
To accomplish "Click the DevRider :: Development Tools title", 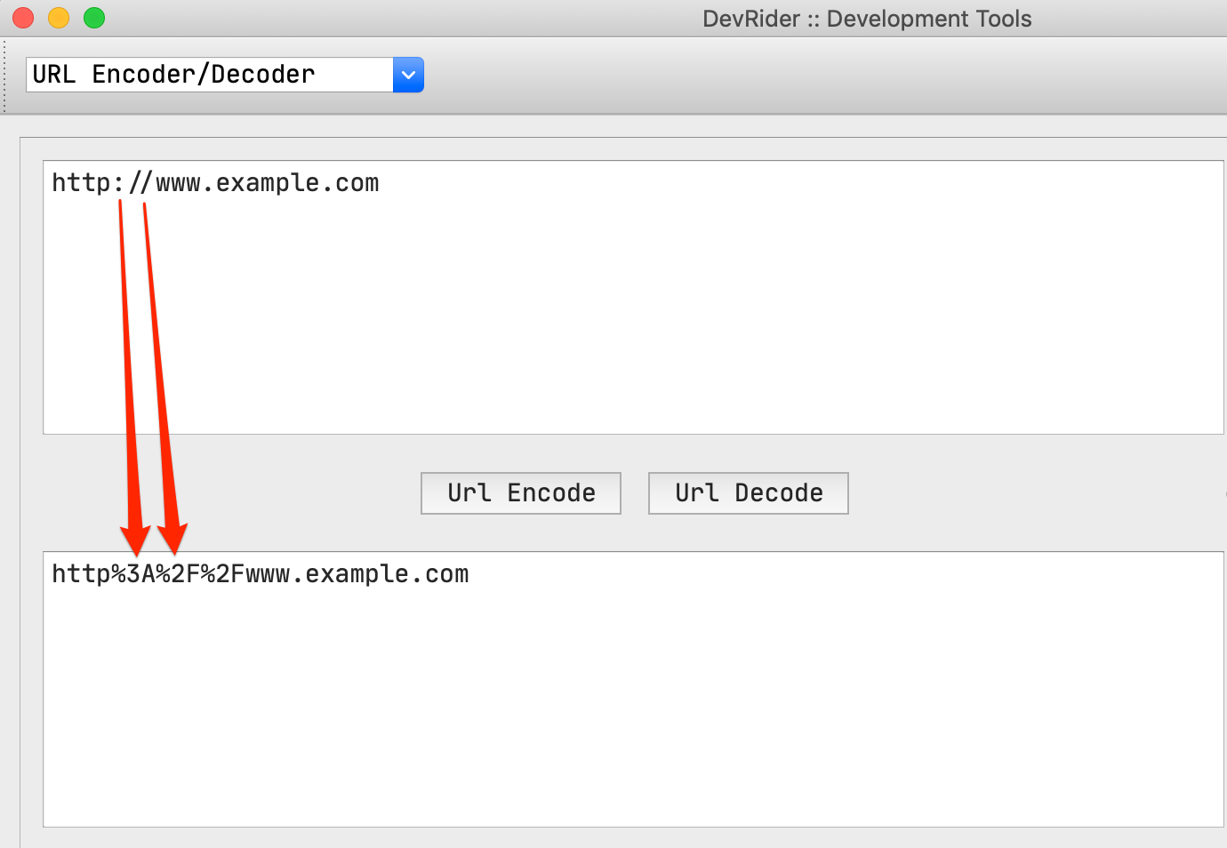I will click(x=866, y=19).
